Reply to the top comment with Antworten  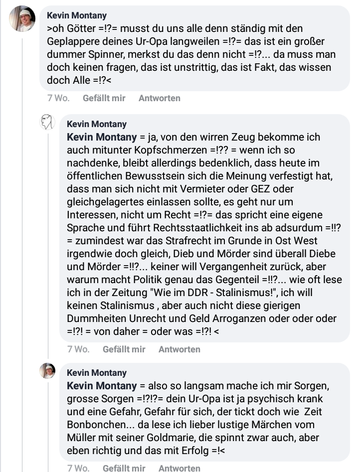point(159,98)
